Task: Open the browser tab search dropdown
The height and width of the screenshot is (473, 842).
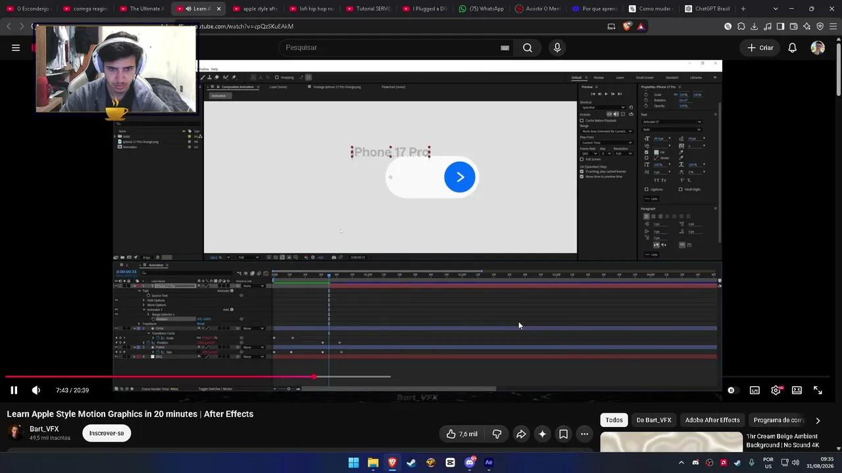Action: click(776, 9)
